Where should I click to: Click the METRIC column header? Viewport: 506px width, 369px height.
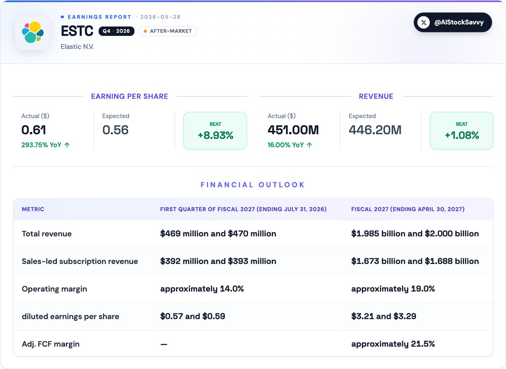pos(33,209)
